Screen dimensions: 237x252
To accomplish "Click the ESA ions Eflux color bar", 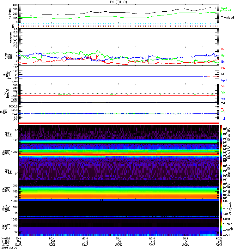I will 221,152.
